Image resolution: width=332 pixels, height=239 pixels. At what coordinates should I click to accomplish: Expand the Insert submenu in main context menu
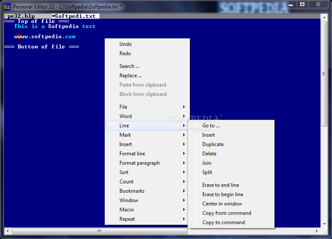click(148, 144)
